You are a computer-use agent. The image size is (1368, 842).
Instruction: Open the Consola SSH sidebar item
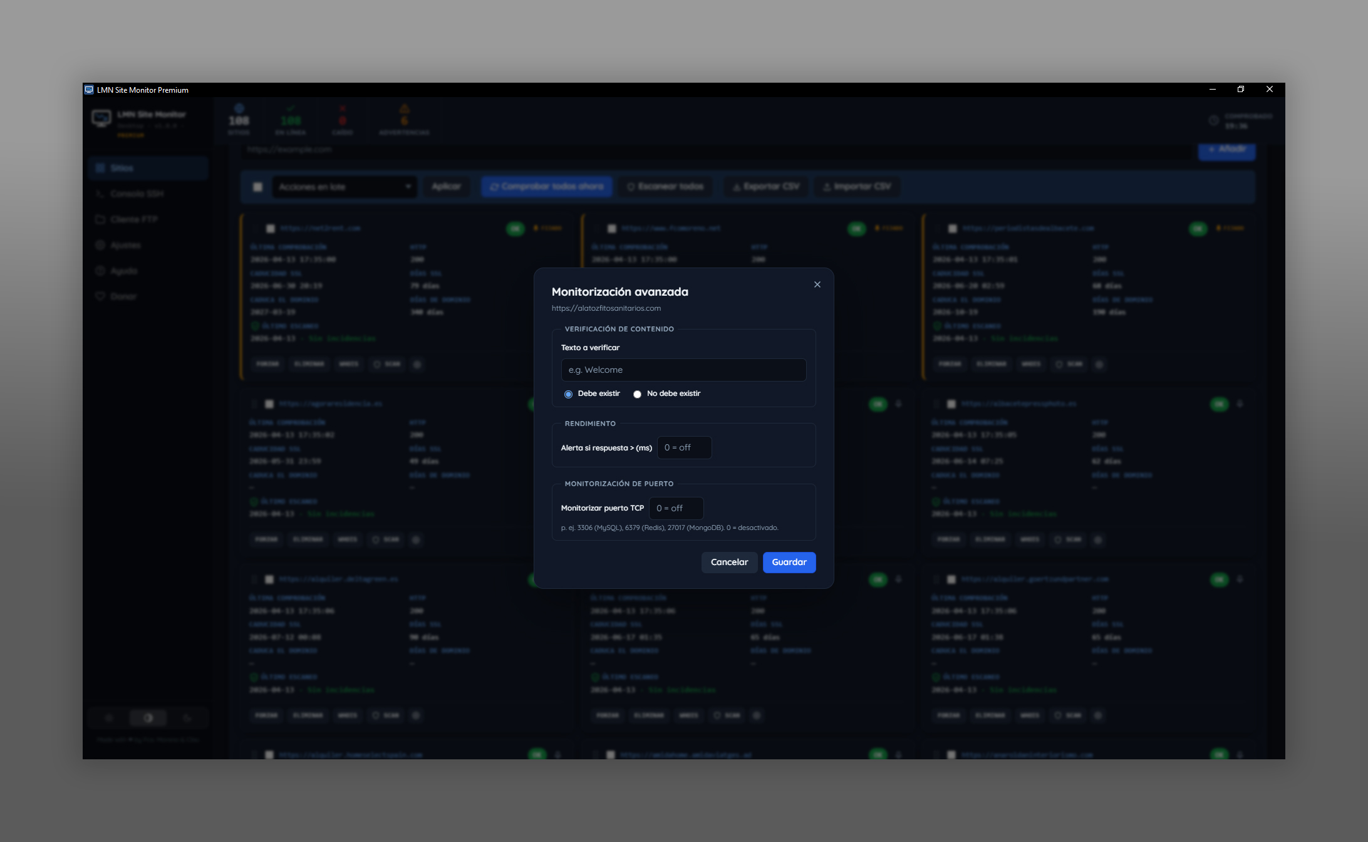click(x=137, y=194)
